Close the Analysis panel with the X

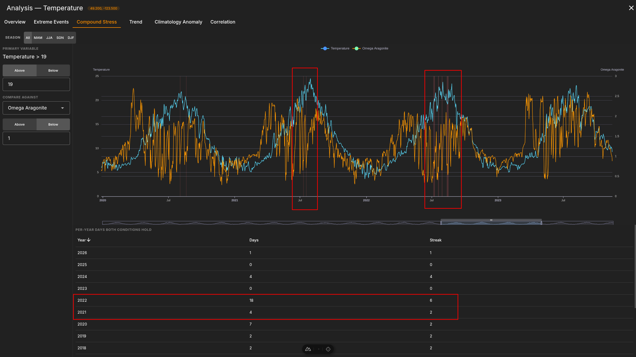[x=631, y=8]
